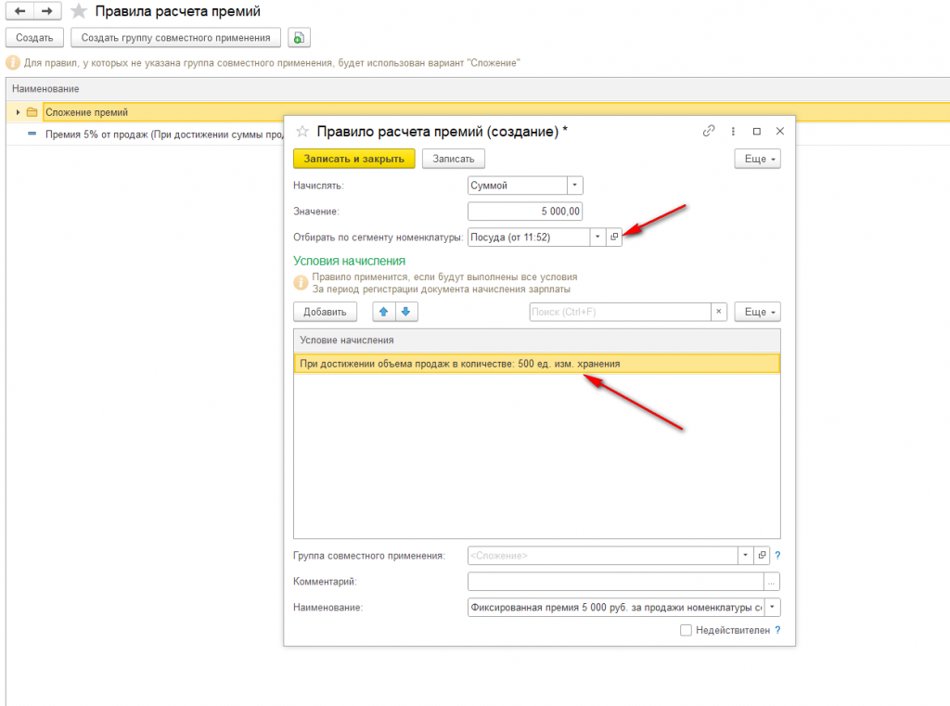Click the Записать button
Screen dimensions: 950x706
point(453,159)
